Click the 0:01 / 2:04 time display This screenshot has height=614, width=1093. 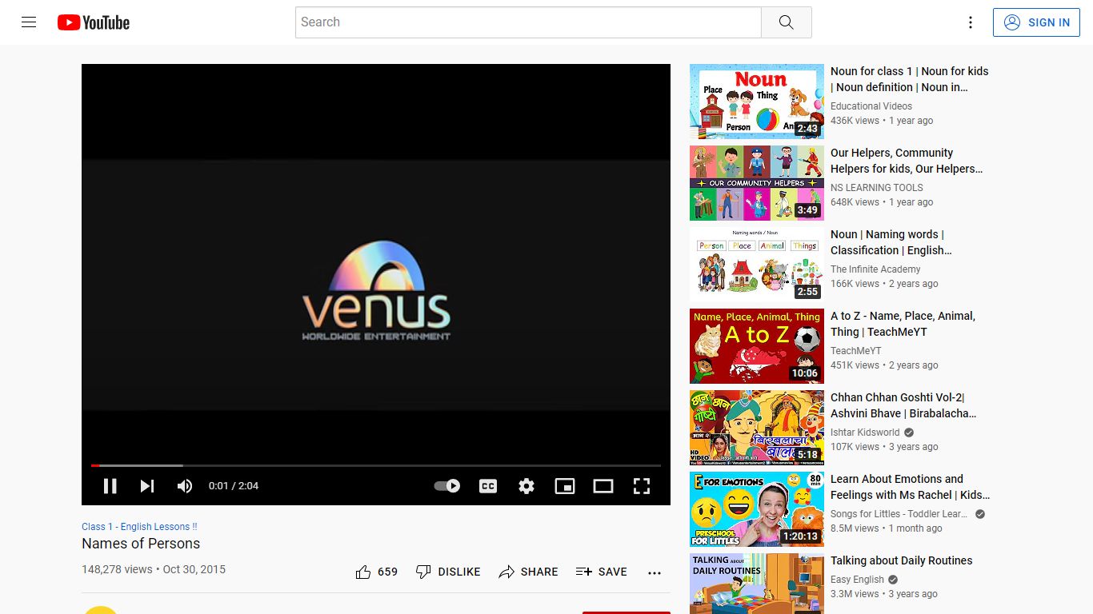point(234,485)
